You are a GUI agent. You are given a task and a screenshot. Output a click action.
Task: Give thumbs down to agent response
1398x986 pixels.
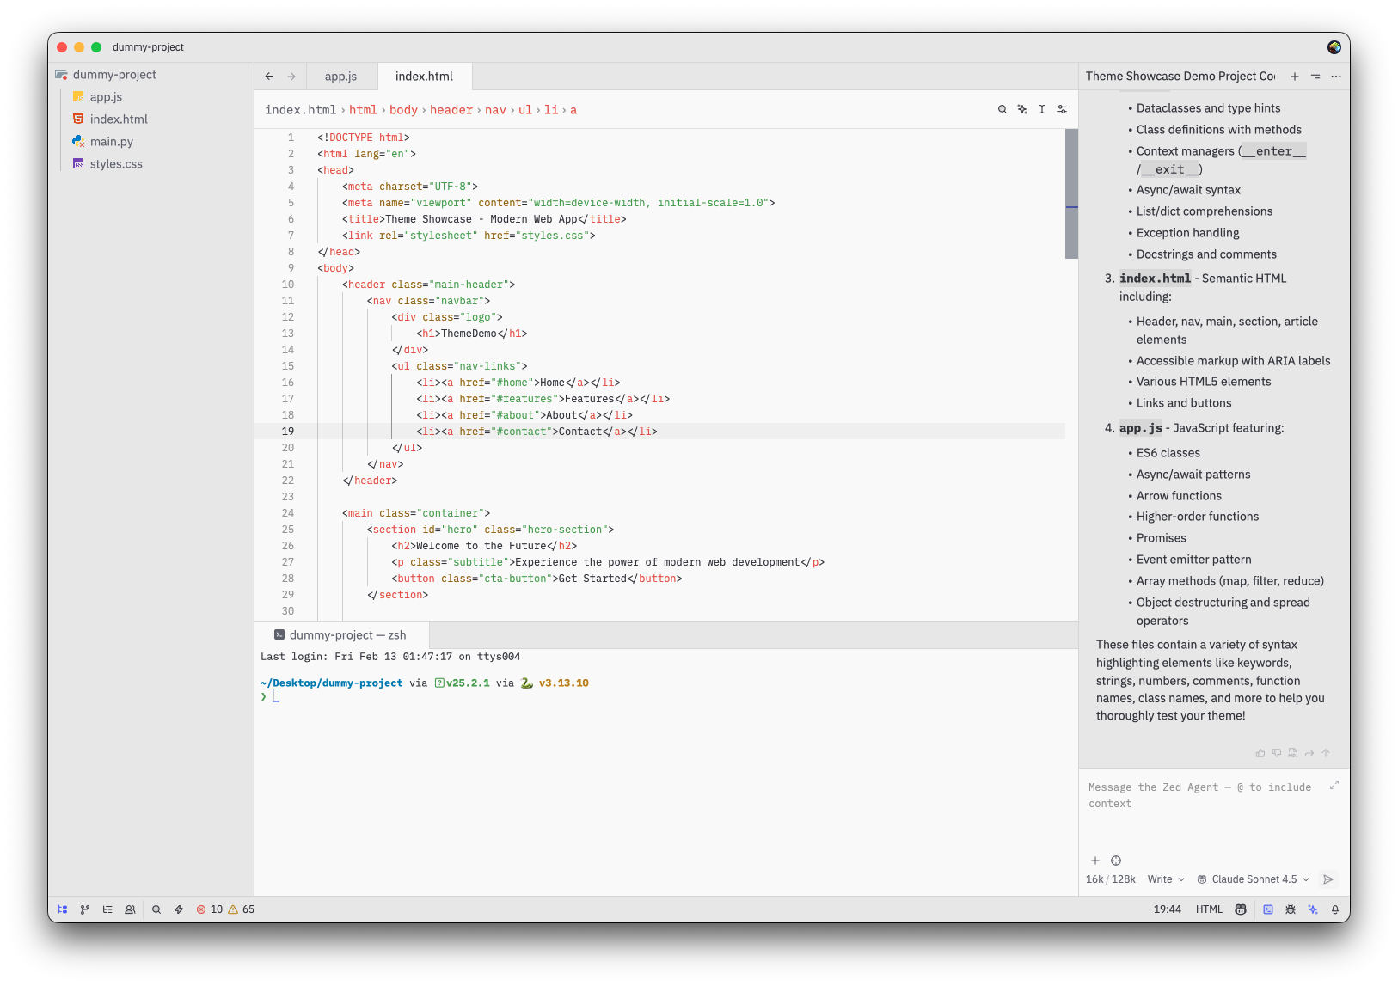1277,753
